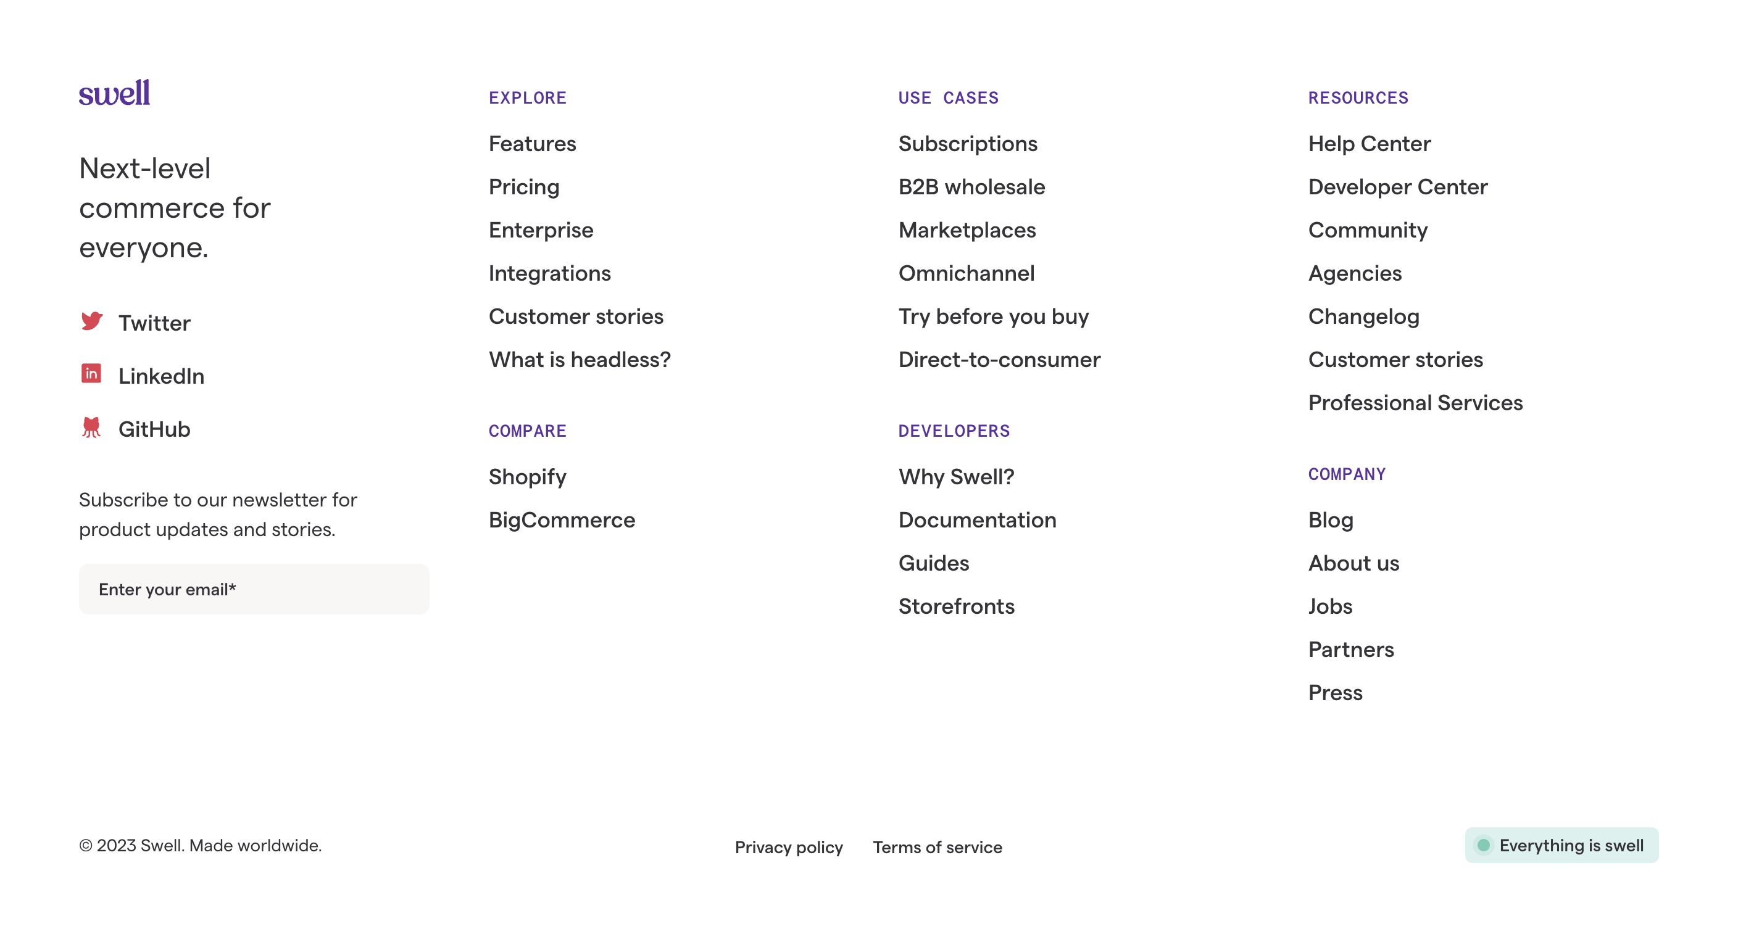Open the Jobs page
Image resolution: width=1738 pixels, height=942 pixels.
pyautogui.click(x=1330, y=606)
